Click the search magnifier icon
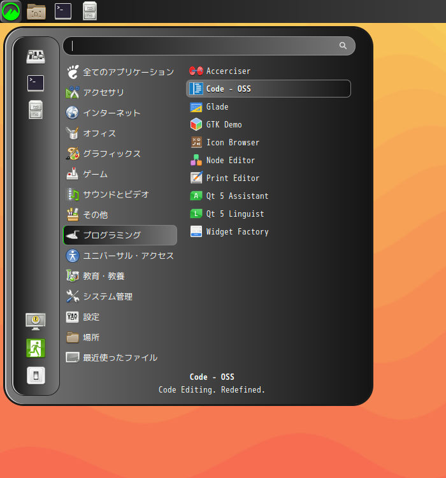 343,46
